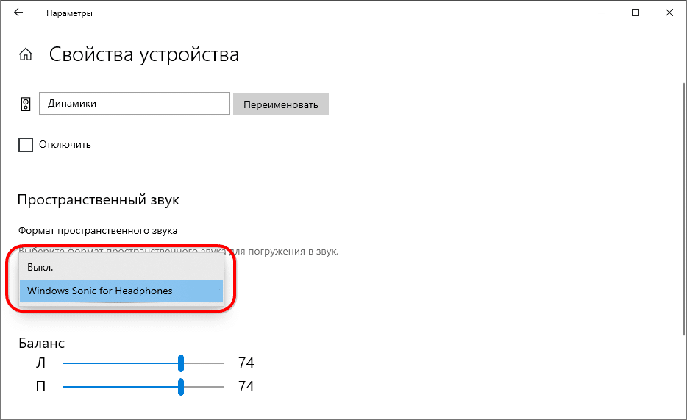Click the Динамики device name field
Viewport: 687px width, 420px height.
tap(134, 104)
